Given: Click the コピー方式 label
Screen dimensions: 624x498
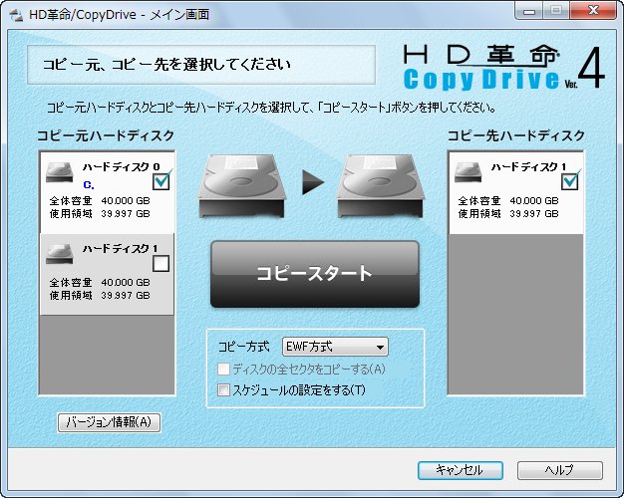Looking at the screenshot, I should coord(244,347).
